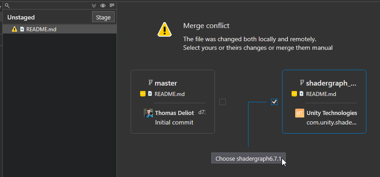
Task: Click the Thomas Deliot author name
Action: 175,113
